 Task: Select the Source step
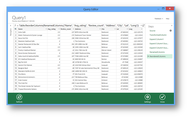coord(152,31)
